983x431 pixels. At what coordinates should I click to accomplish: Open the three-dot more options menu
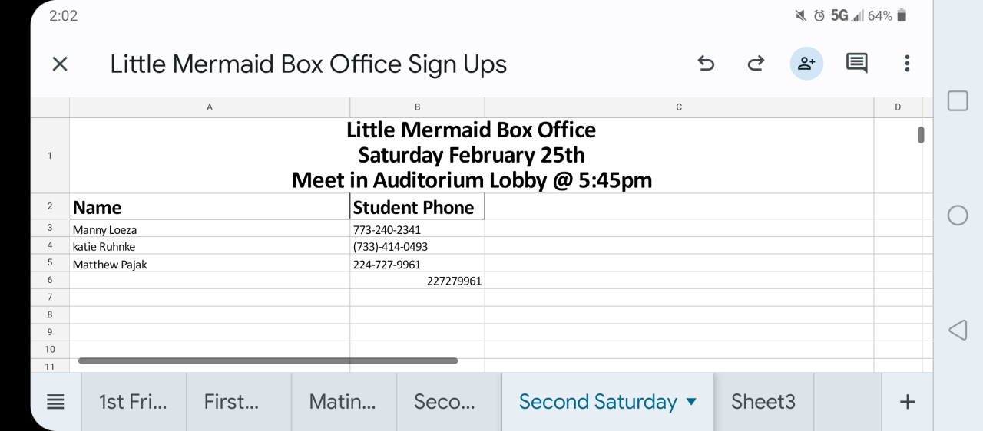907,64
